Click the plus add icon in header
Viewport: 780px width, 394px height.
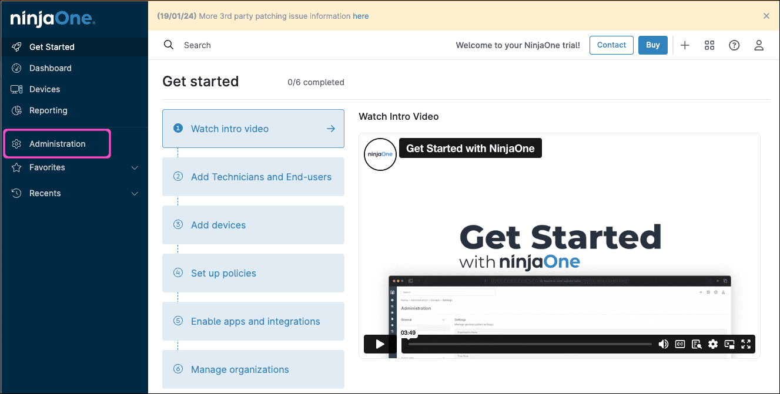(x=685, y=45)
